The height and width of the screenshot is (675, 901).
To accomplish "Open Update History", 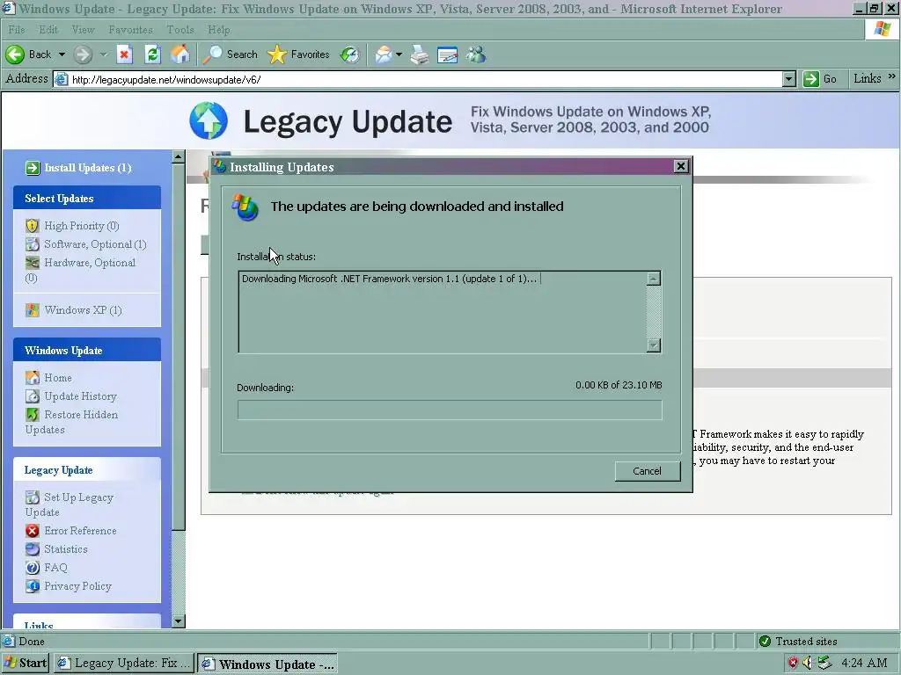I will click(80, 396).
